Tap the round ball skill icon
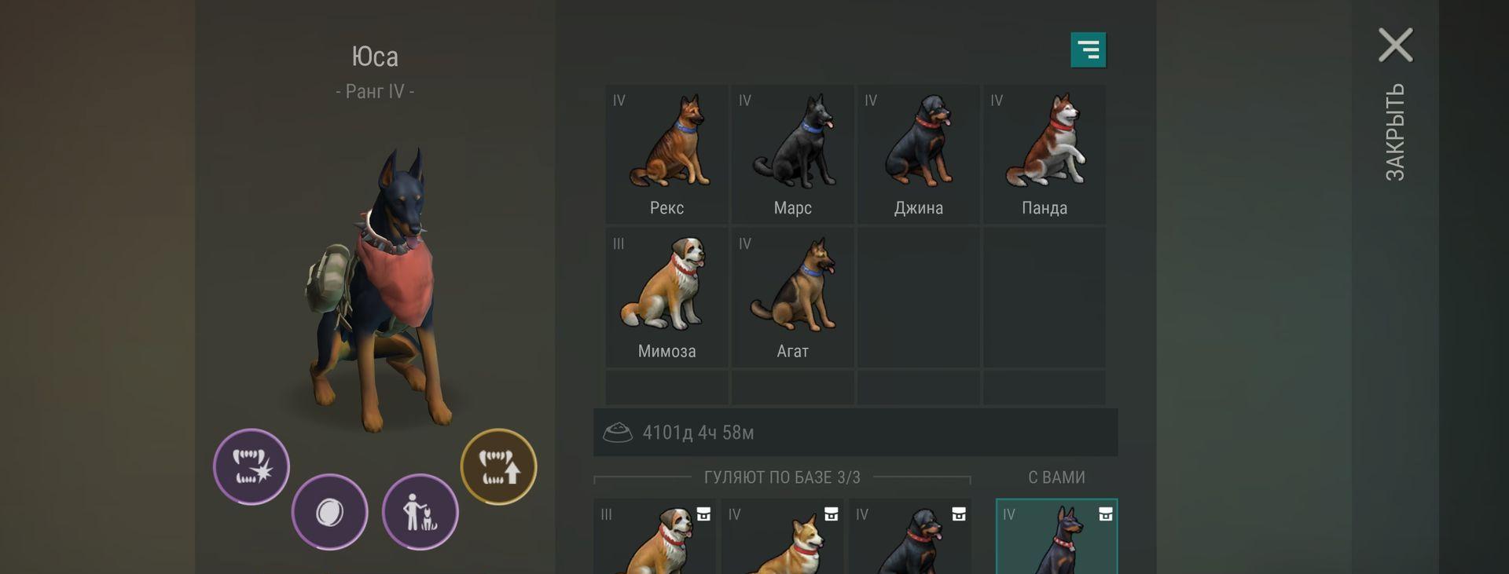The height and width of the screenshot is (574, 1509). point(329,512)
